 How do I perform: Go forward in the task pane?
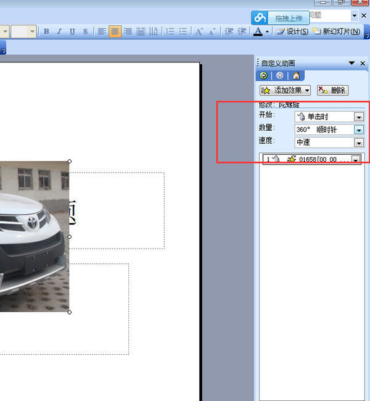(x=280, y=75)
